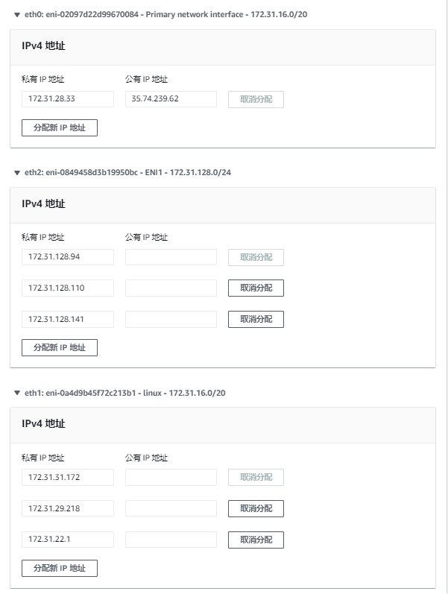Click empty public IP field beside 172.31.128.94

coord(171,257)
